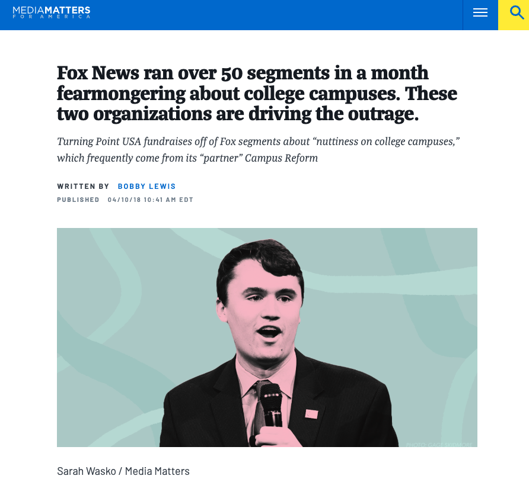529x482 pixels.
Task: Click the microphone in the photo
Action: [270, 404]
